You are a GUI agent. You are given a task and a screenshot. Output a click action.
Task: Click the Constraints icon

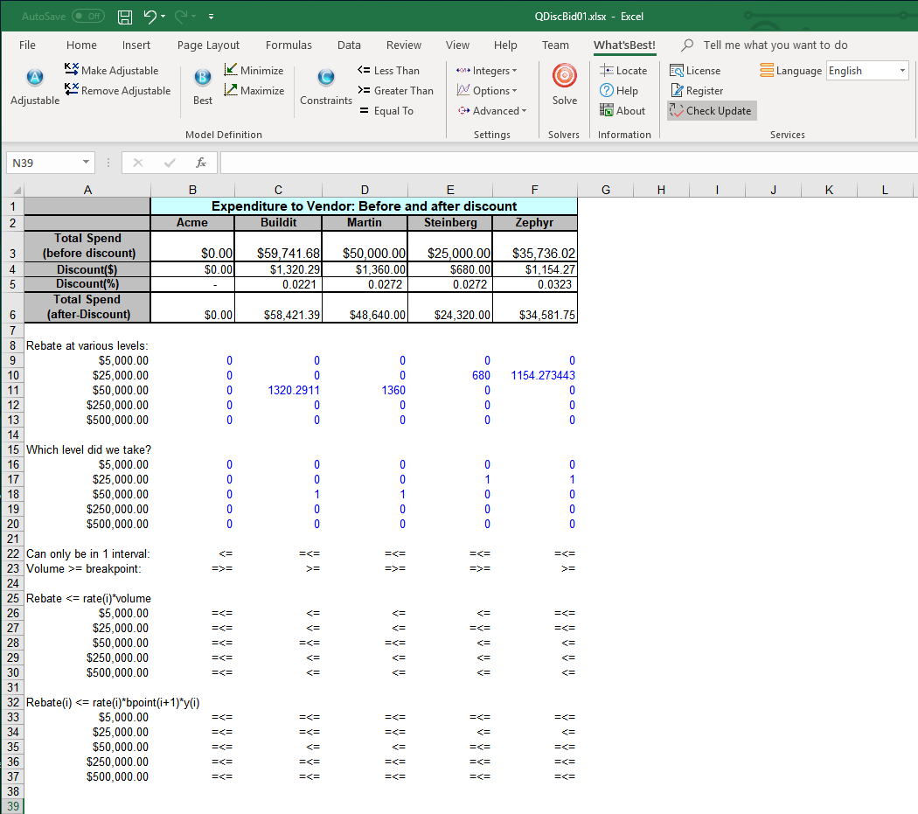coord(326,77)
